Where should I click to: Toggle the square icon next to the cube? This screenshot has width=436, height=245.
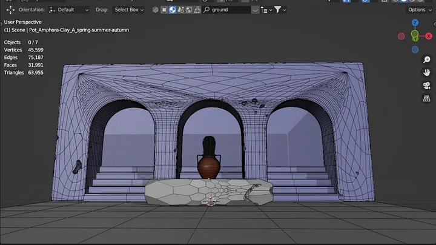tap(164, 10)
